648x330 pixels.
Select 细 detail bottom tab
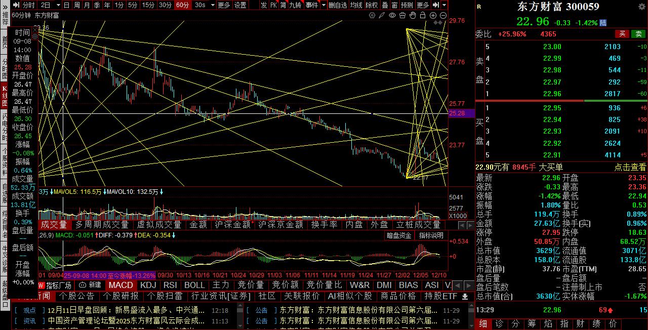click(x=483, y=324)
